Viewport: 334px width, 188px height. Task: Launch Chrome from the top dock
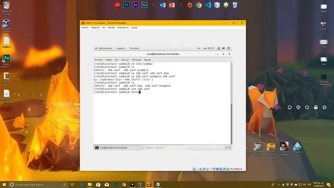point(199,5)
